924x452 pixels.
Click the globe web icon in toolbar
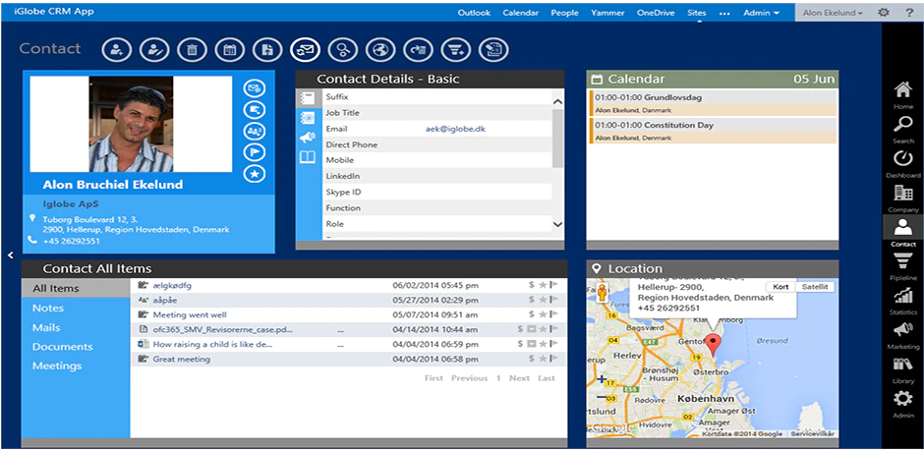tap(380, 50)
